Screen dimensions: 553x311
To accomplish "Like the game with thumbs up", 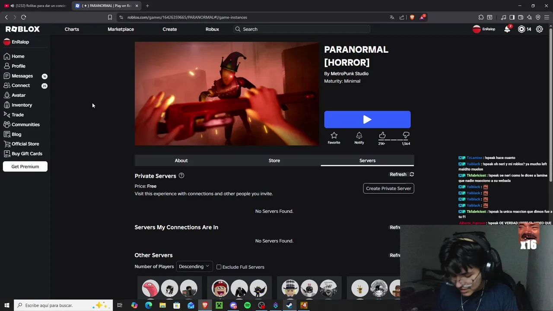I will 382,136.
